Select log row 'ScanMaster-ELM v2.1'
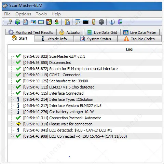This screenshot has width=164, height=164. 85,56
